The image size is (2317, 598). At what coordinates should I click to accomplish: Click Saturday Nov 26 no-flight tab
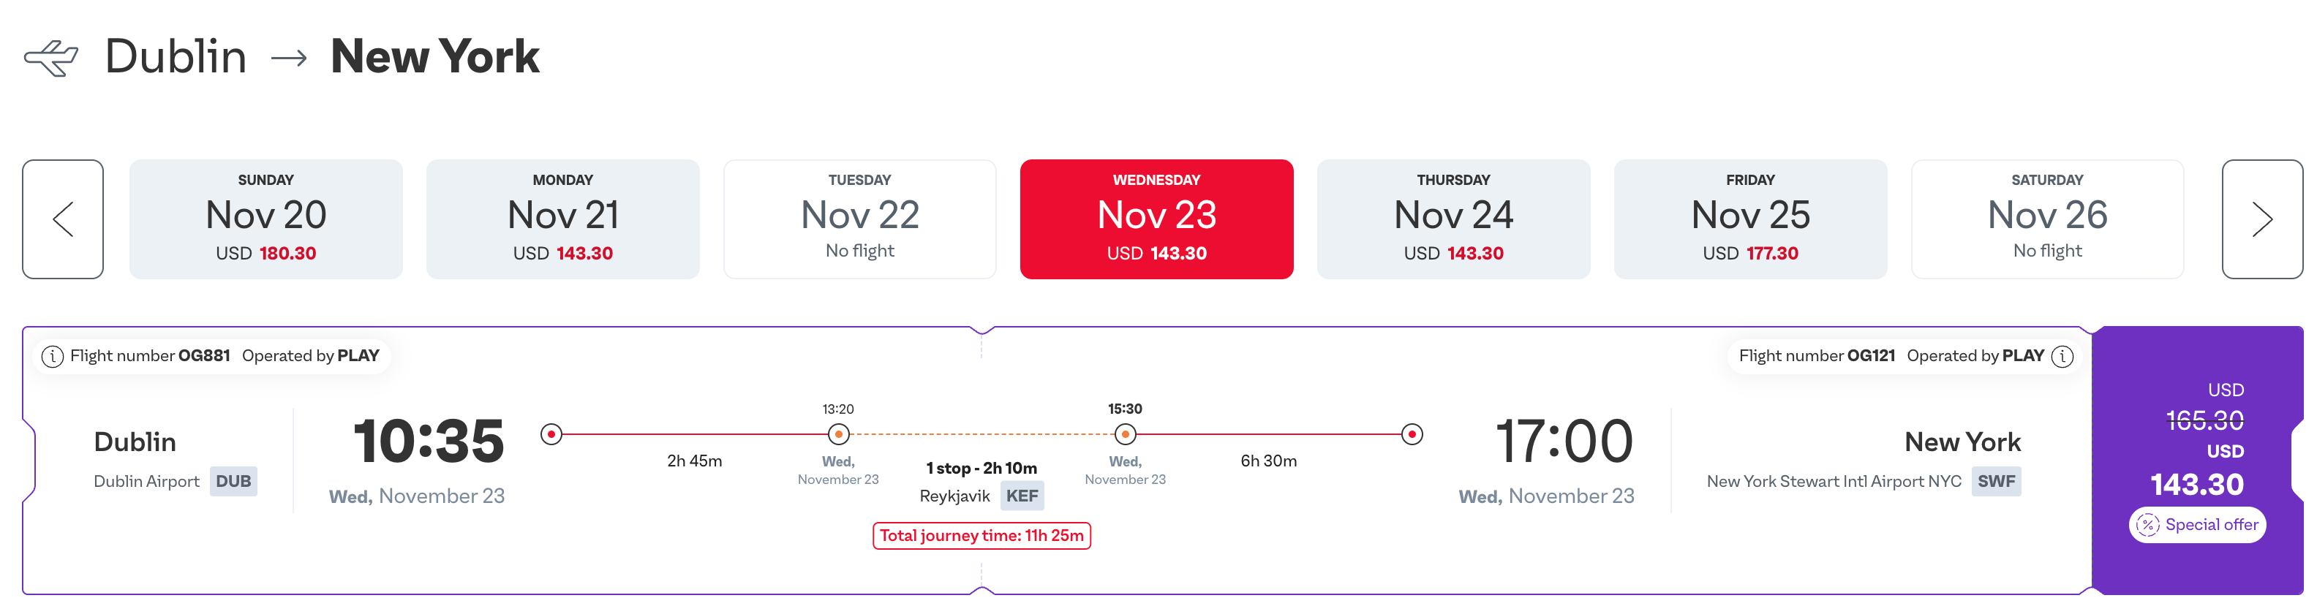(2046, 219)
